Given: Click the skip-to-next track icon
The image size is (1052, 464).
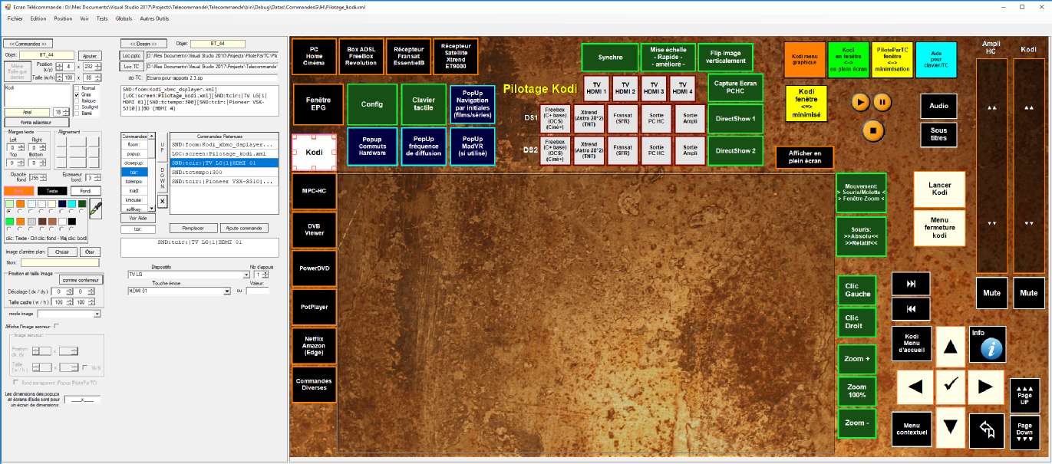Looking at the screenshot, I should [x=911, y=284].
